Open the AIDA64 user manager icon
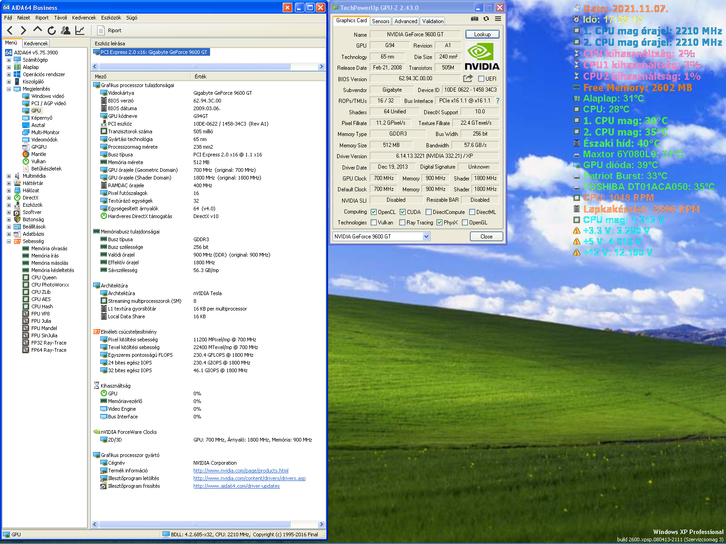The image size is (726, 544). coord(66,30)
